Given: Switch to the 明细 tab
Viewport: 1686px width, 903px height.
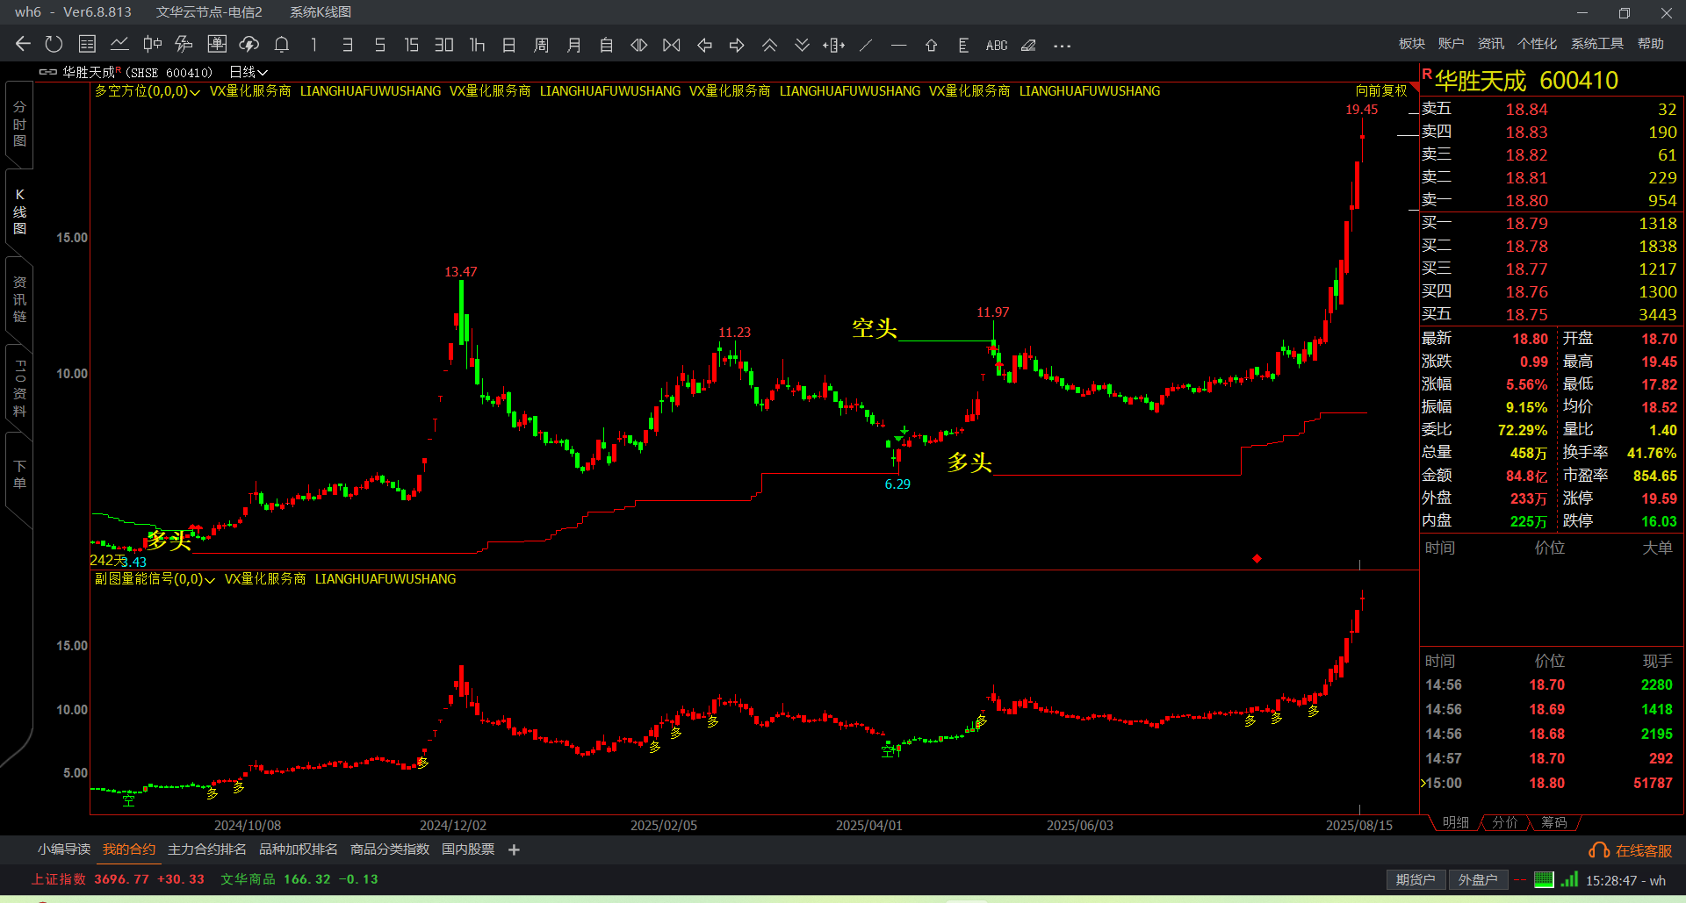Looking at the screenshot, I should click(x=1456, y=822).
